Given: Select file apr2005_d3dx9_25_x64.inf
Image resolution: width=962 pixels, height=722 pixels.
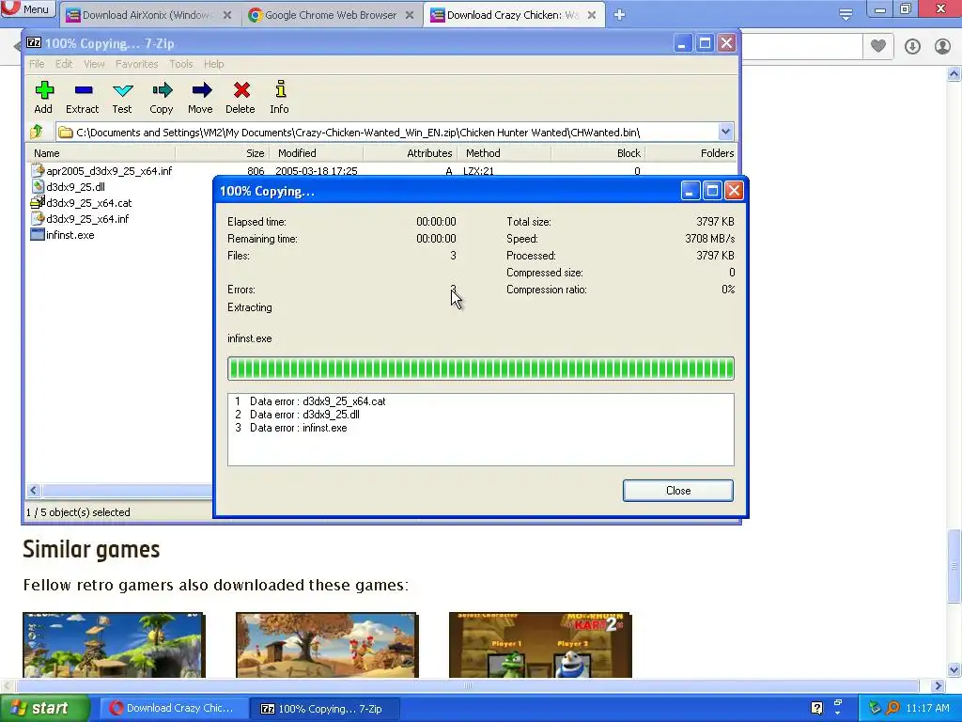Looking at the screenshot, I should click(101, 171).
